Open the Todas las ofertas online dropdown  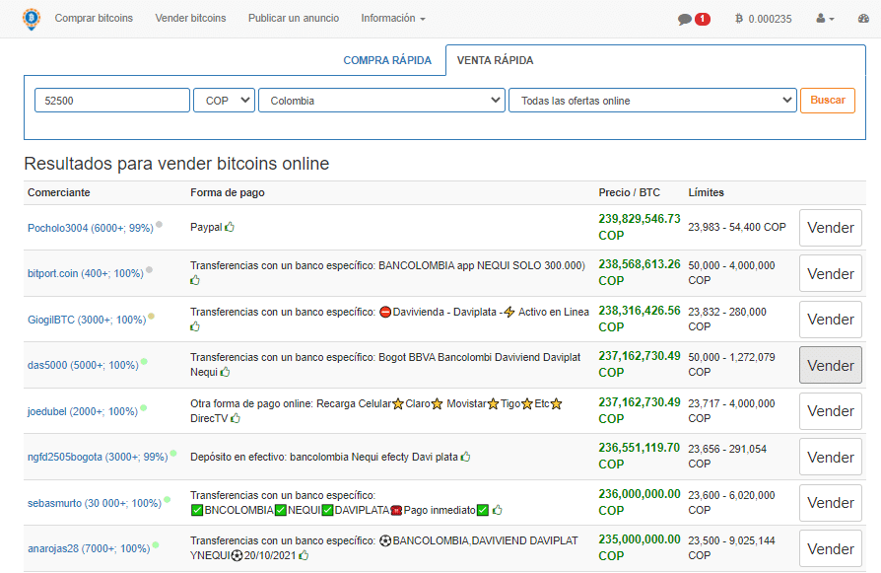tap(652, 100)
